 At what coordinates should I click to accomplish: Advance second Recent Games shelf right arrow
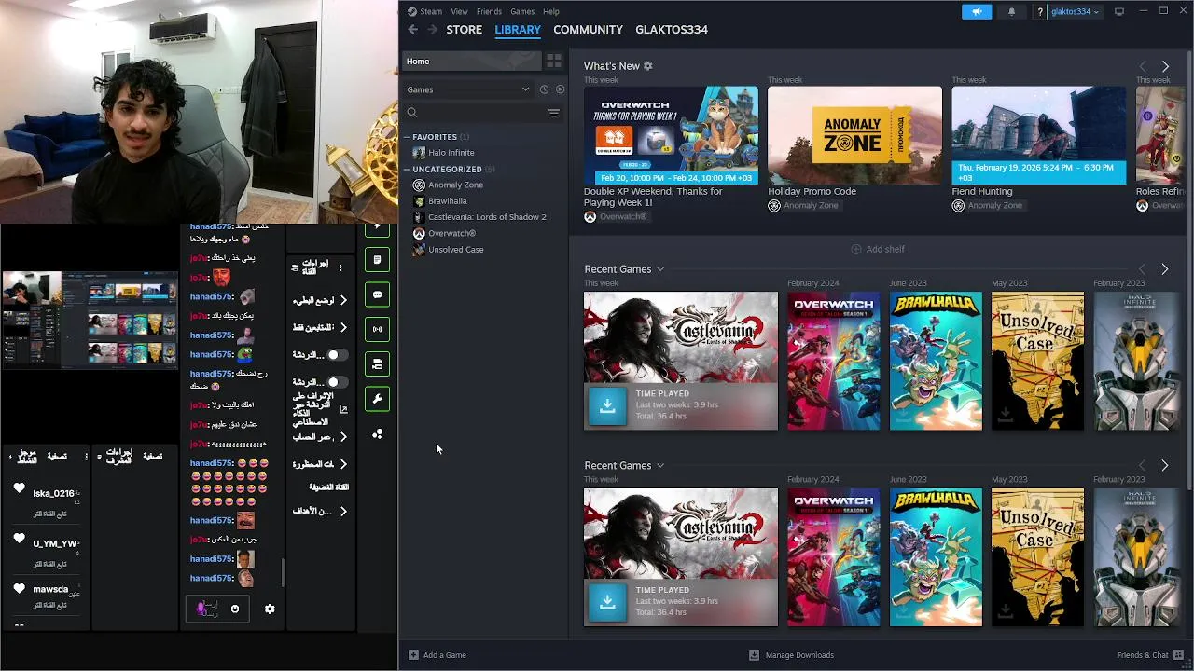[1165, 465]
